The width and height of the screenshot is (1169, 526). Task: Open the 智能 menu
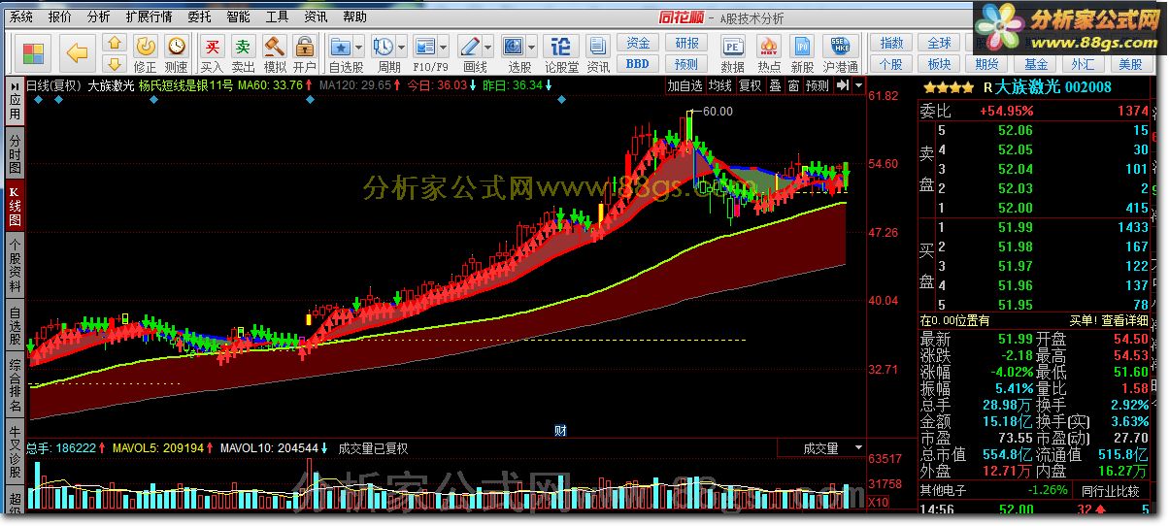pyautogui.click(x=238, y=16)
